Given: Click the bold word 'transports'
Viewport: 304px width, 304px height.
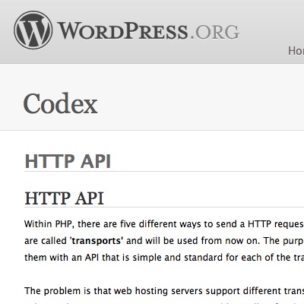Looking at the screenshot, I should [x=97, y=241].
